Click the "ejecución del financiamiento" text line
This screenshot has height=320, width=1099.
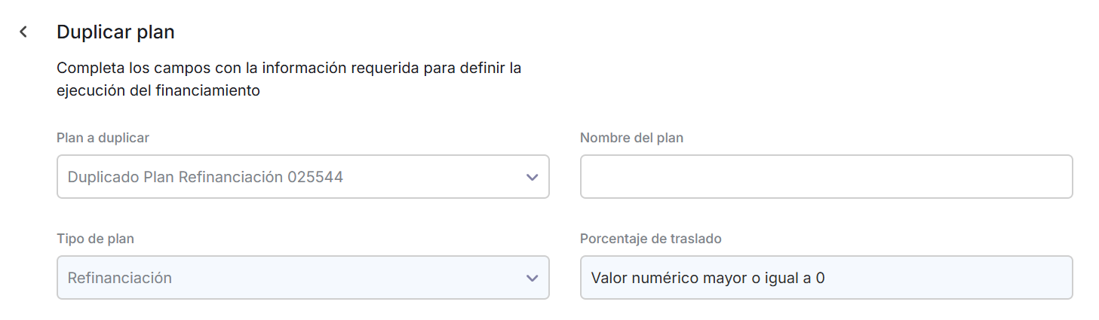158,91
